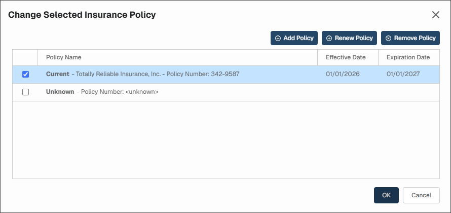Close the Change Selected Insurance Policy dialog
The width and height of the screenshot is (451, 213).
tap(435, 15)
